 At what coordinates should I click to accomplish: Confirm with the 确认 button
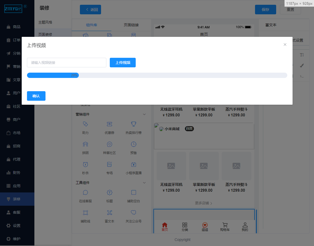pos(36,96)
